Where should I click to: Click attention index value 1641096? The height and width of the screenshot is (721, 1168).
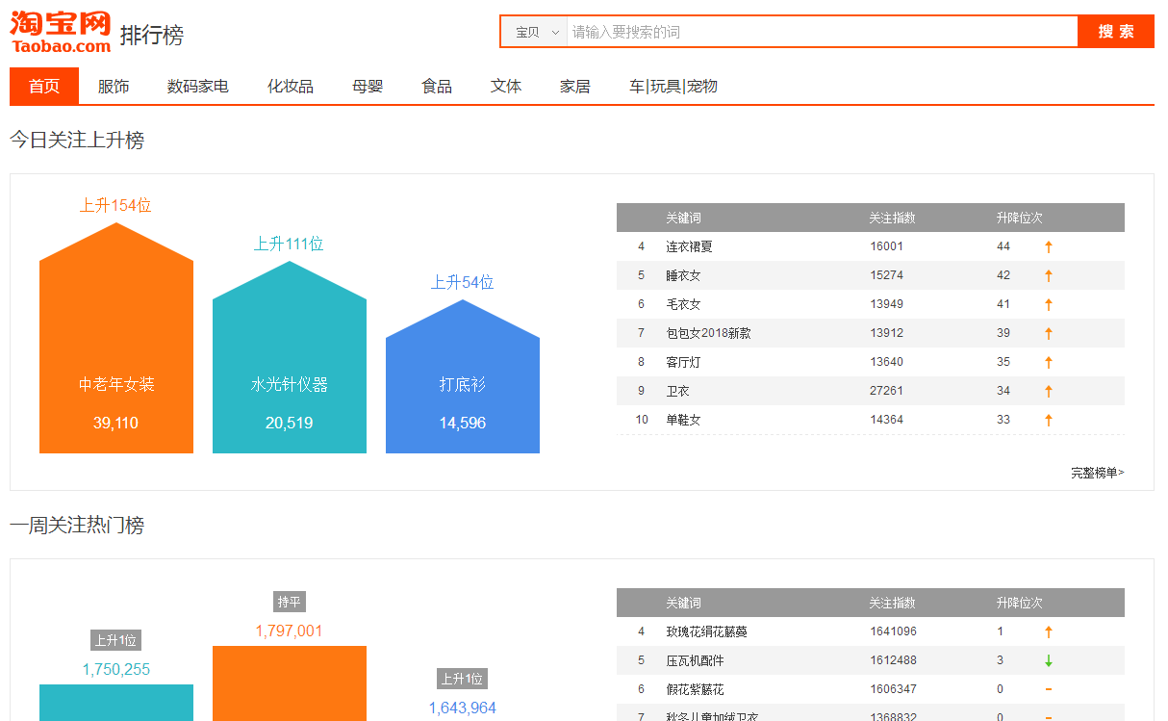[x=894, y=631]
